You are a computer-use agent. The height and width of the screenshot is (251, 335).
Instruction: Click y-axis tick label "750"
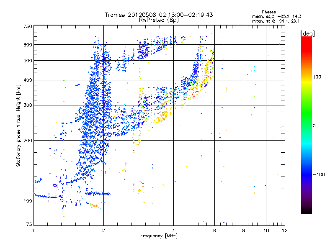(x=28, y=26)
